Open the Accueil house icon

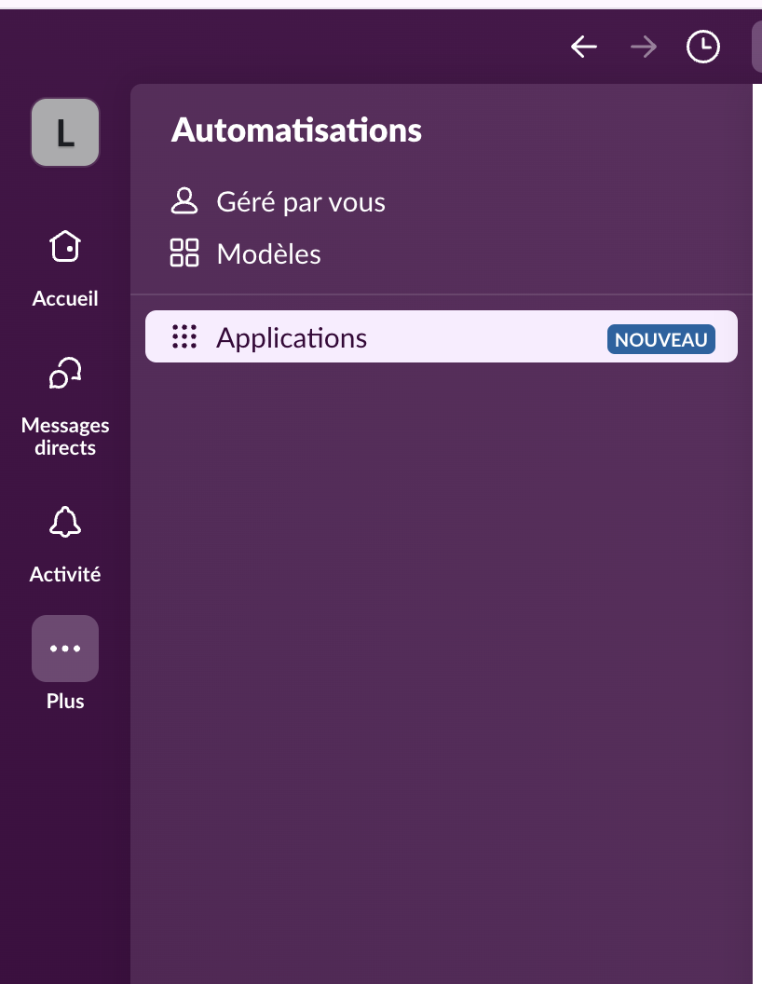coord(65,247)
